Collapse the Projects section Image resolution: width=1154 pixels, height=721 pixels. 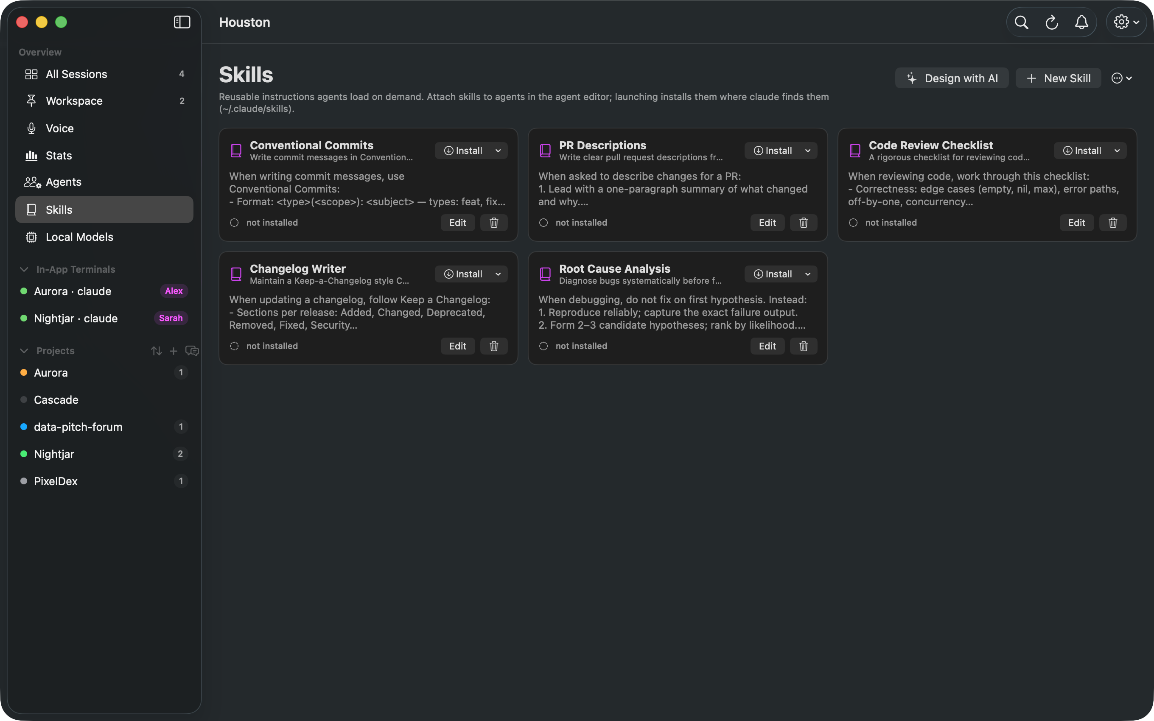pyautogui.click(x=24, y=351)
